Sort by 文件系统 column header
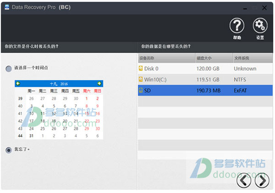 pos(253,58)
